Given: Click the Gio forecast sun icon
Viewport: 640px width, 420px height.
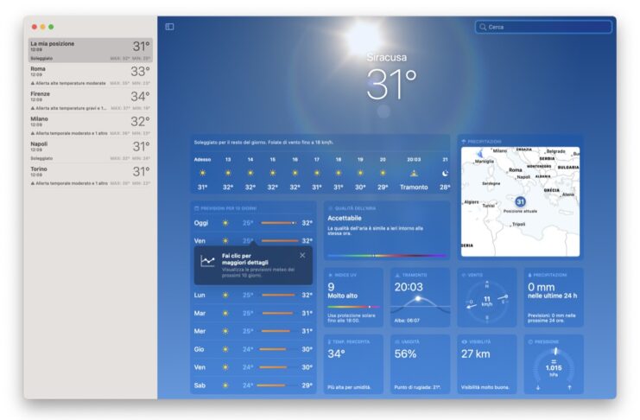Looking at the screenshot, I should pyautogui.click(x=225, y=349).
